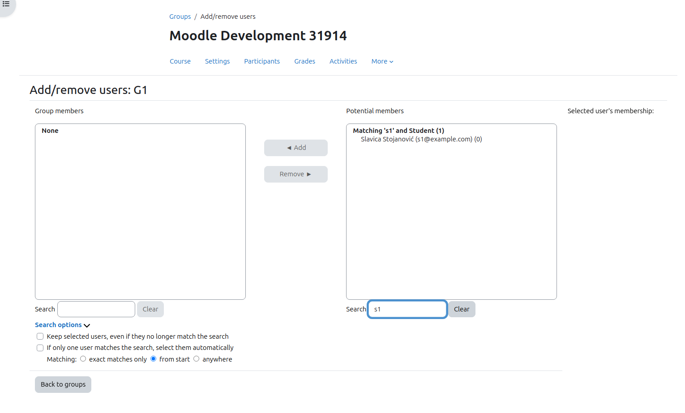The height and width of the screenshot is (413, 685).
Task: Click 'None' in the Group members list
Action: coord(50,131)
